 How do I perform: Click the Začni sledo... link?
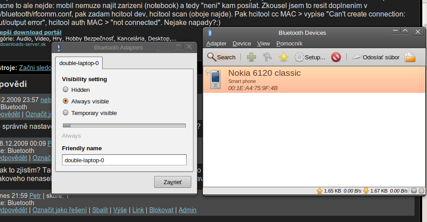coord(35,68)
